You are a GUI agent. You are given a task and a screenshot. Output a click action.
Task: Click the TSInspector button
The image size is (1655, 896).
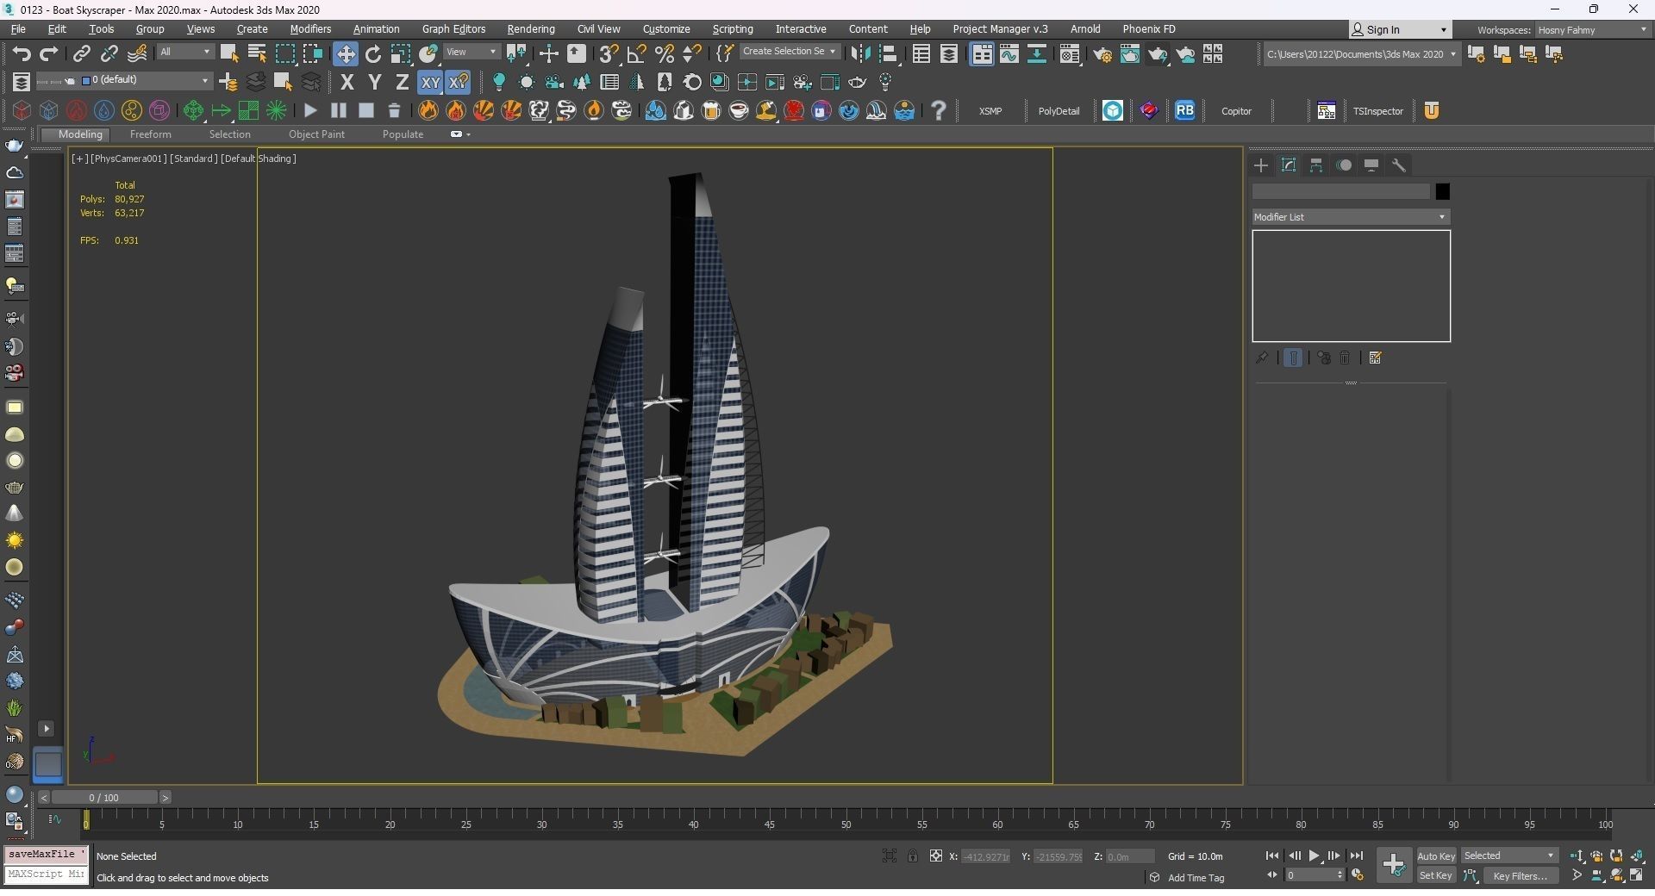(1377, 111)
